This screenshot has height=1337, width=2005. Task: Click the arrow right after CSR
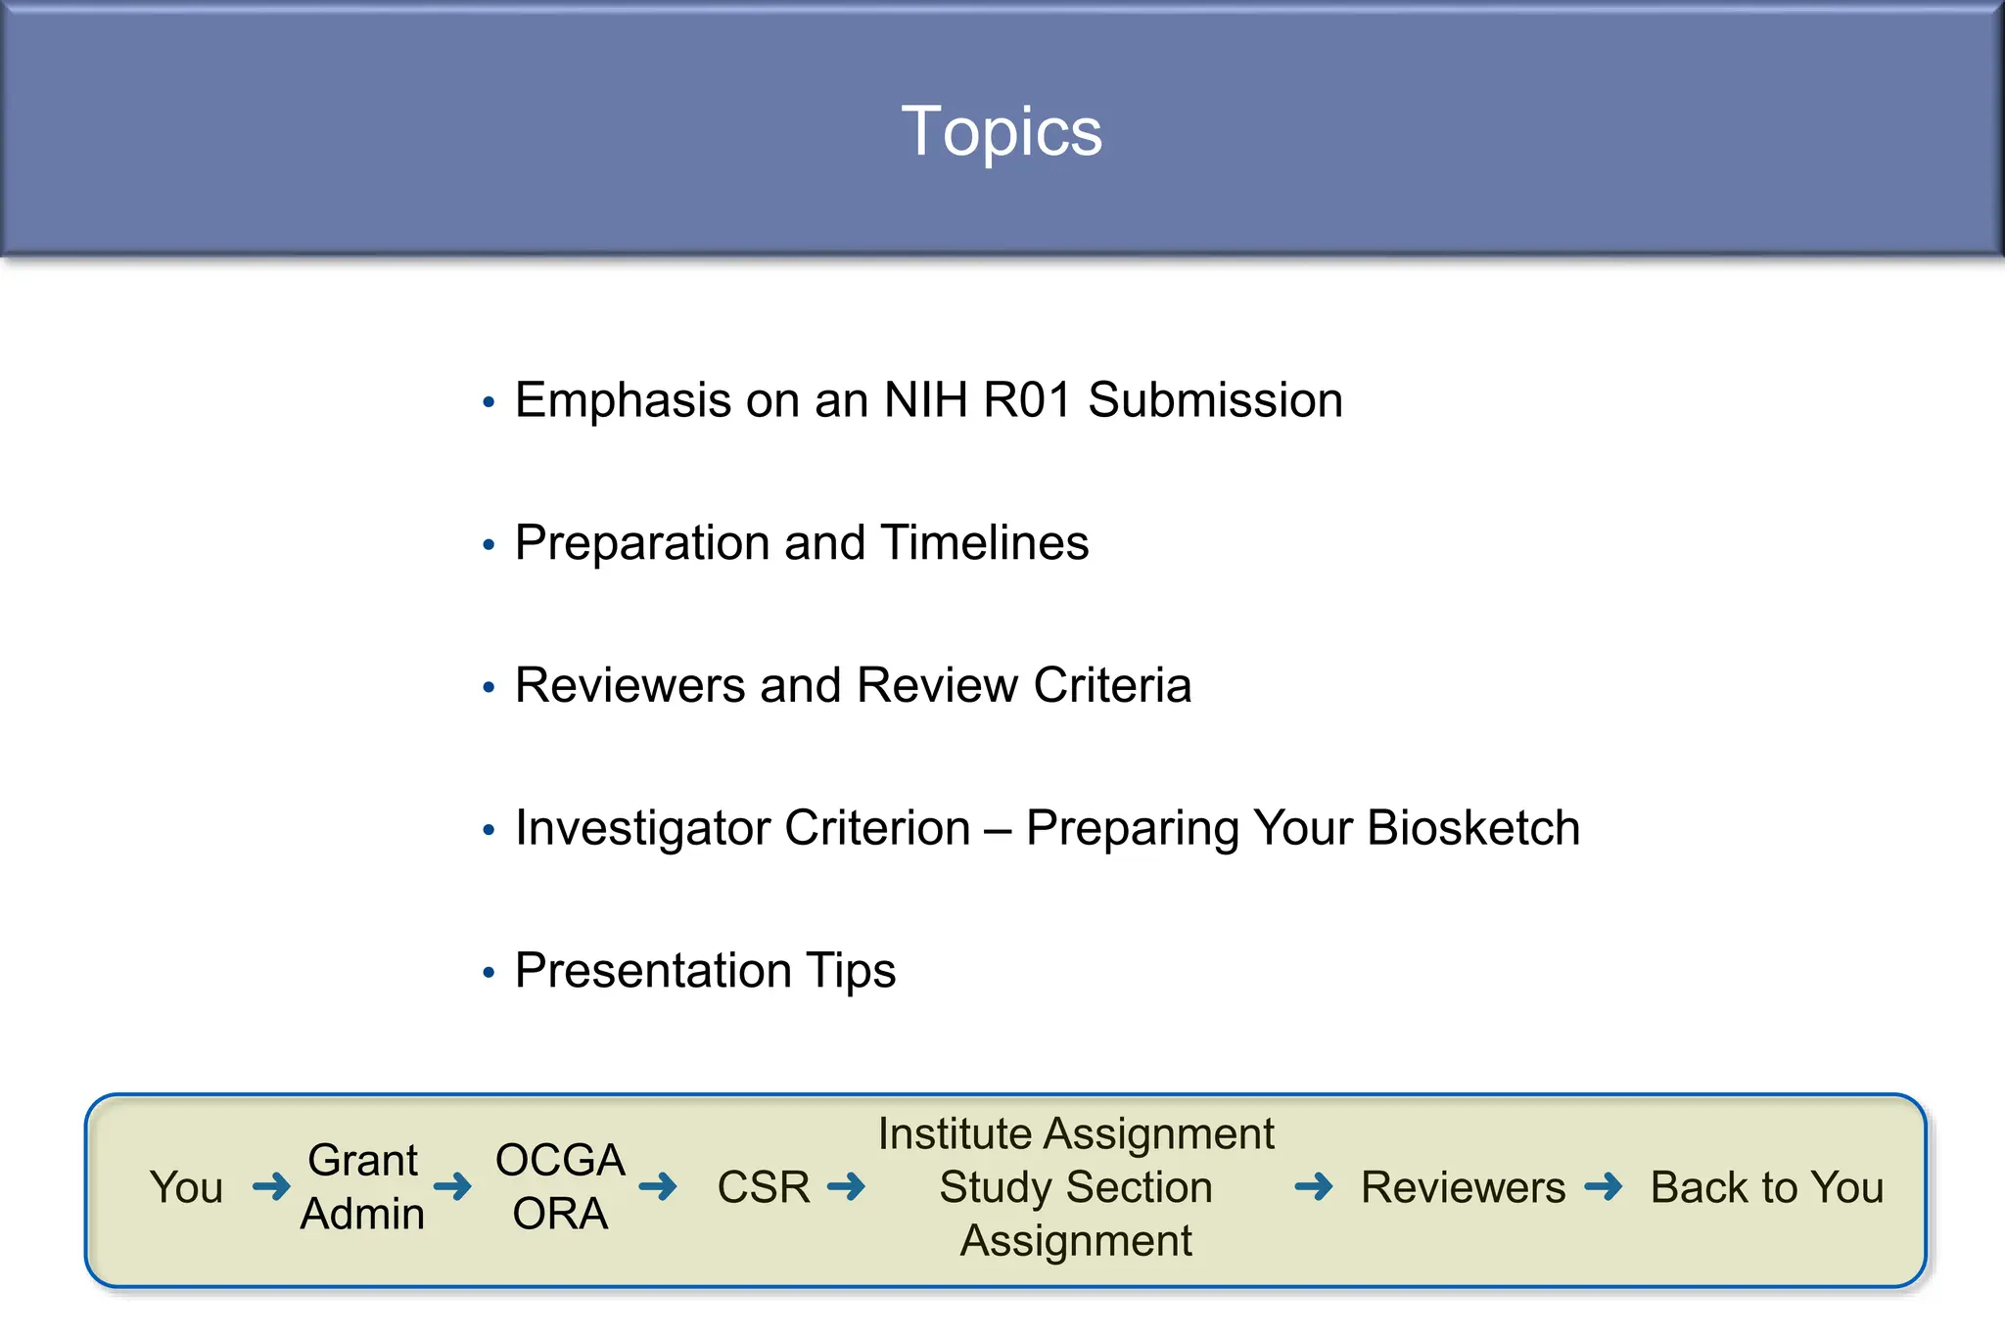click(846, 1187)
